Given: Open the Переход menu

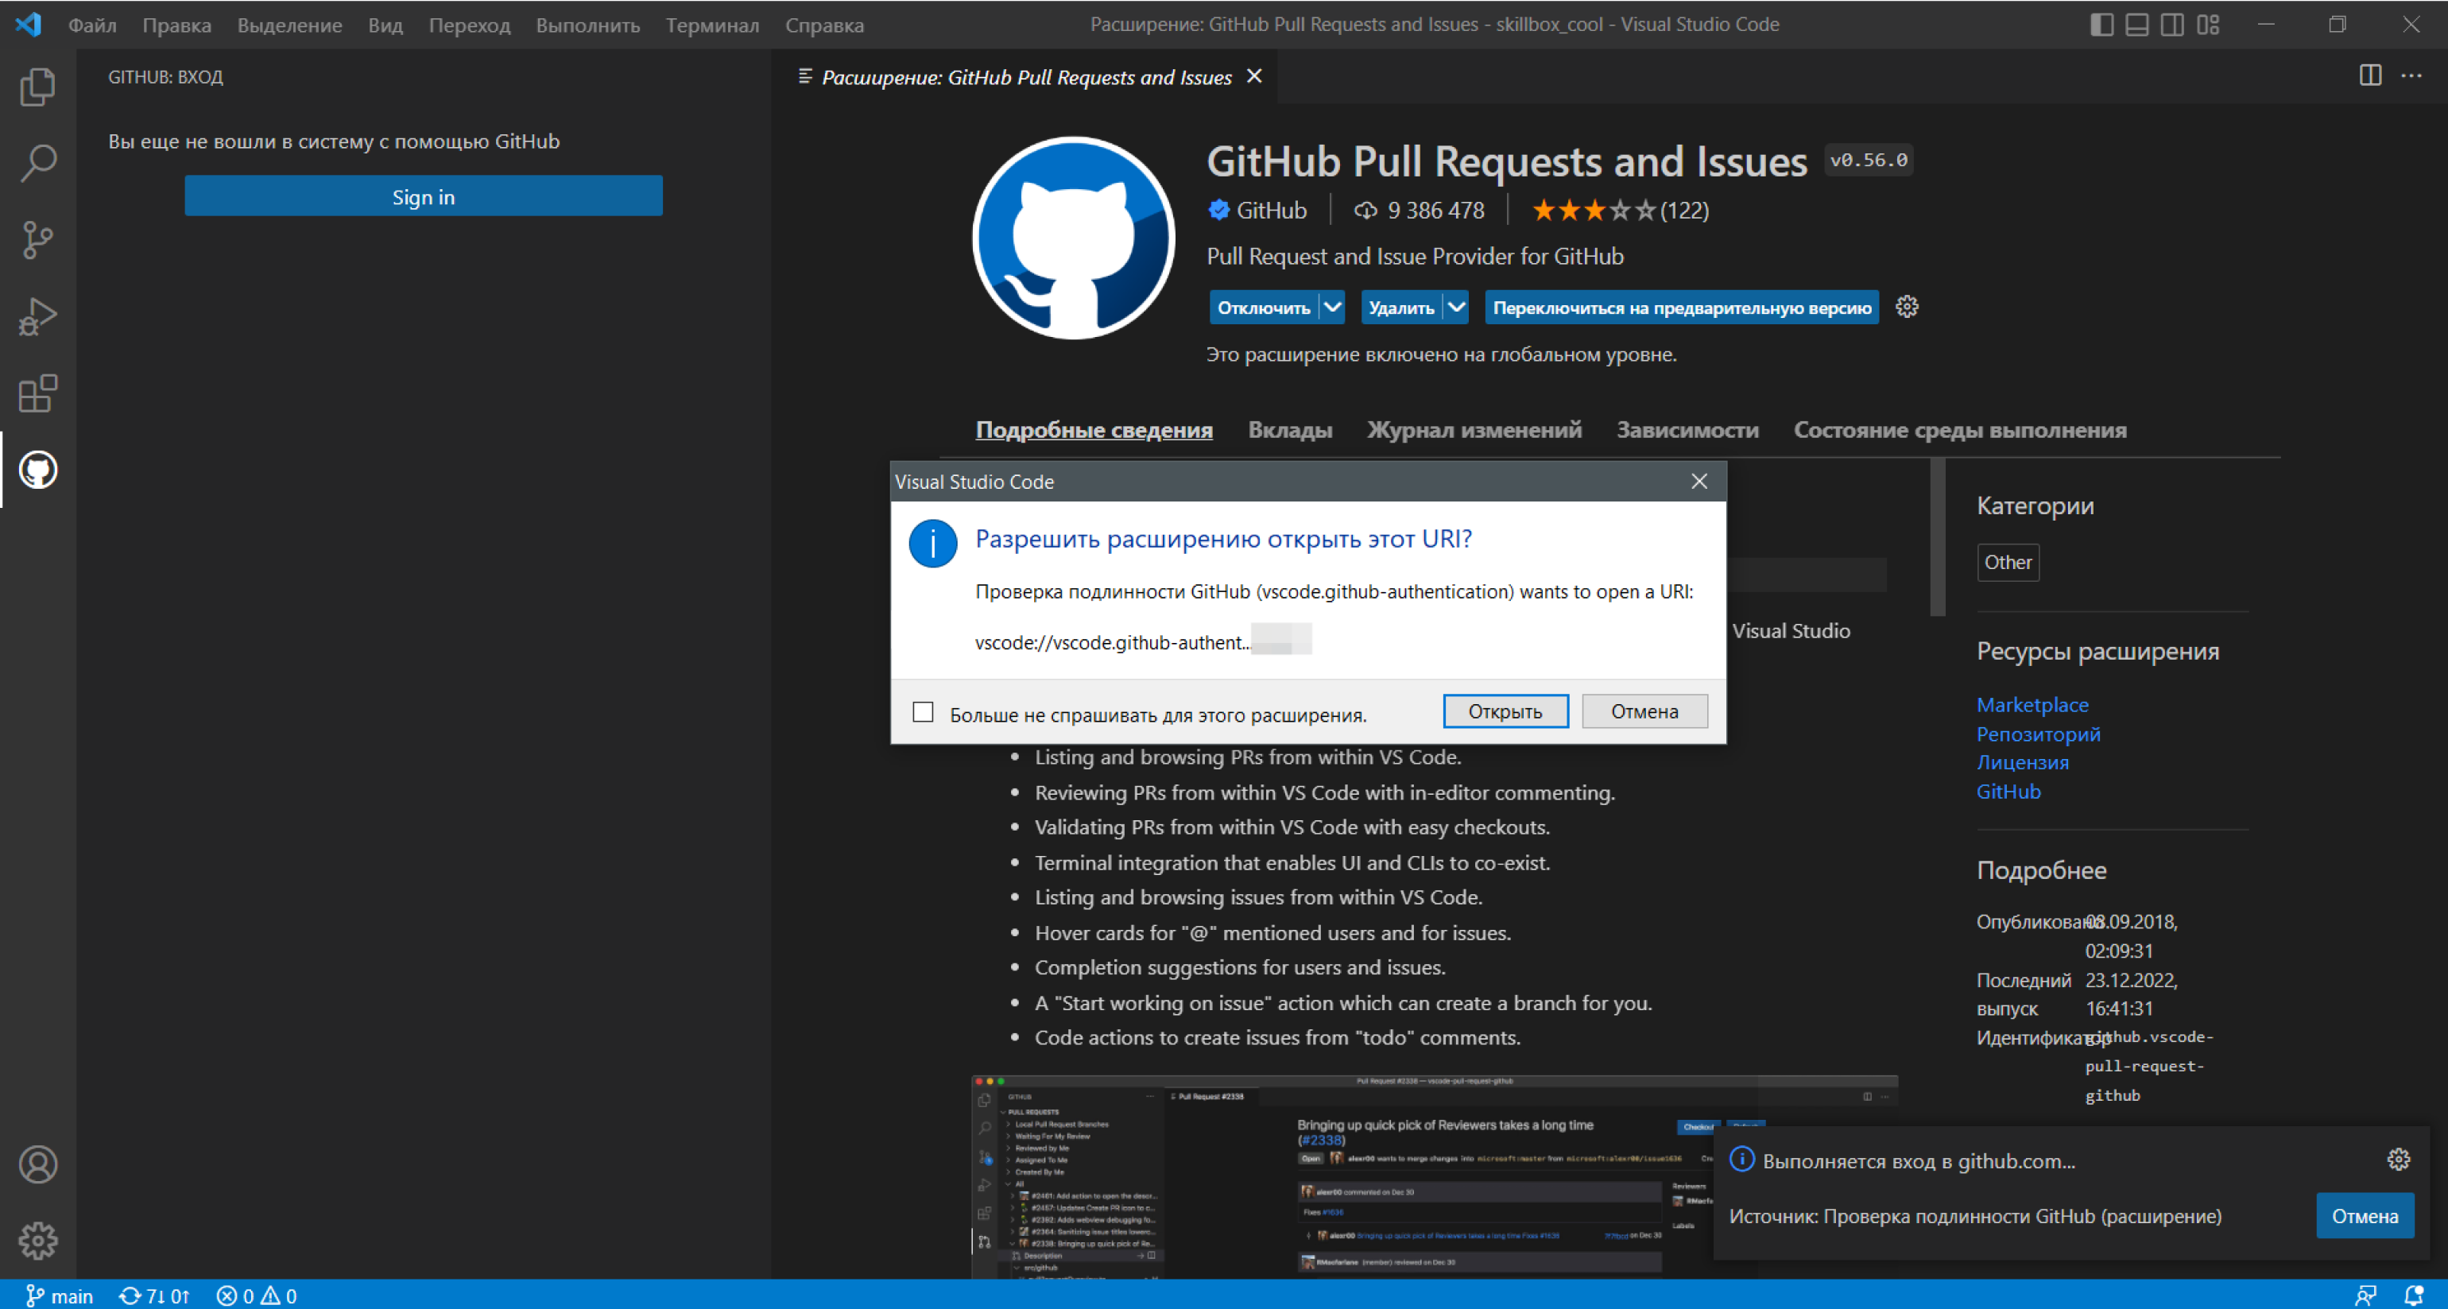Looking at the screenshot, I should pos(470,25).
